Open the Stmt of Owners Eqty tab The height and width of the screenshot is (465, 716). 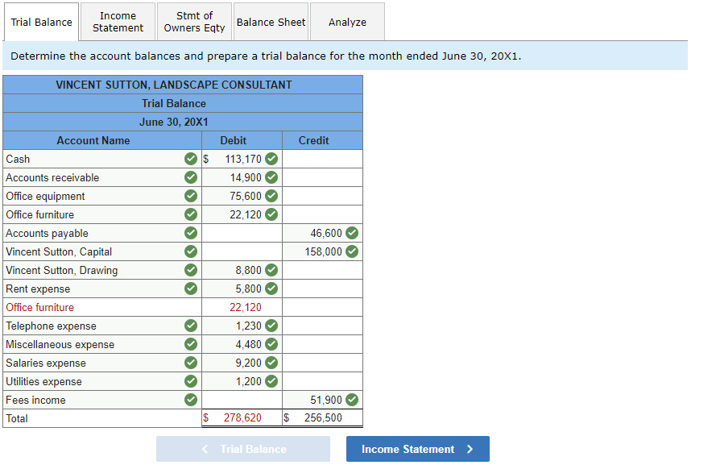click(193, 22)
